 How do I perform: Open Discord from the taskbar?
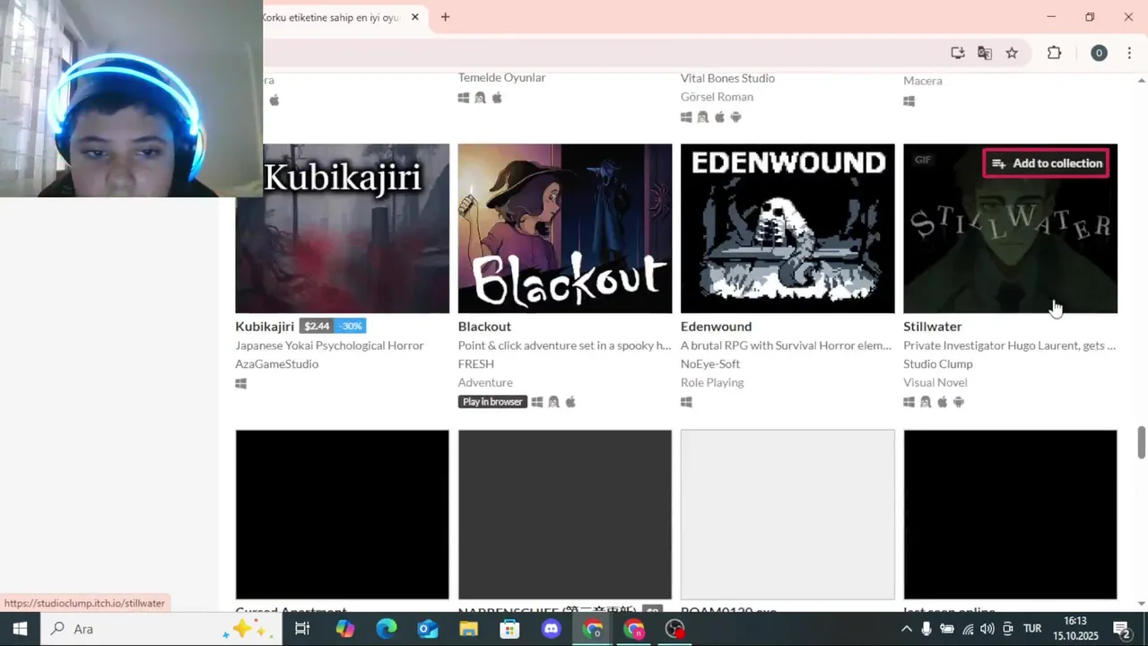552,629
